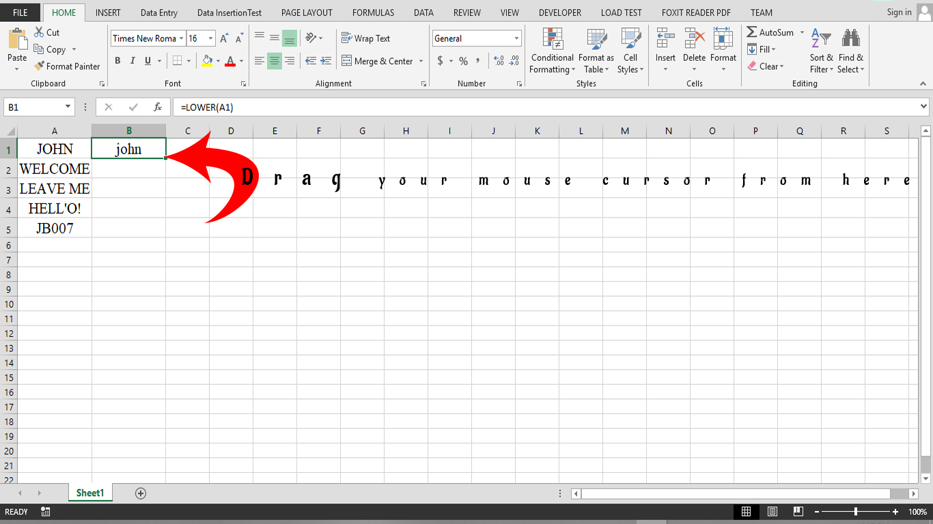The image size is (933, 524).
Task: Toggle Center horizontal alignment
Action: coord(275,61)
